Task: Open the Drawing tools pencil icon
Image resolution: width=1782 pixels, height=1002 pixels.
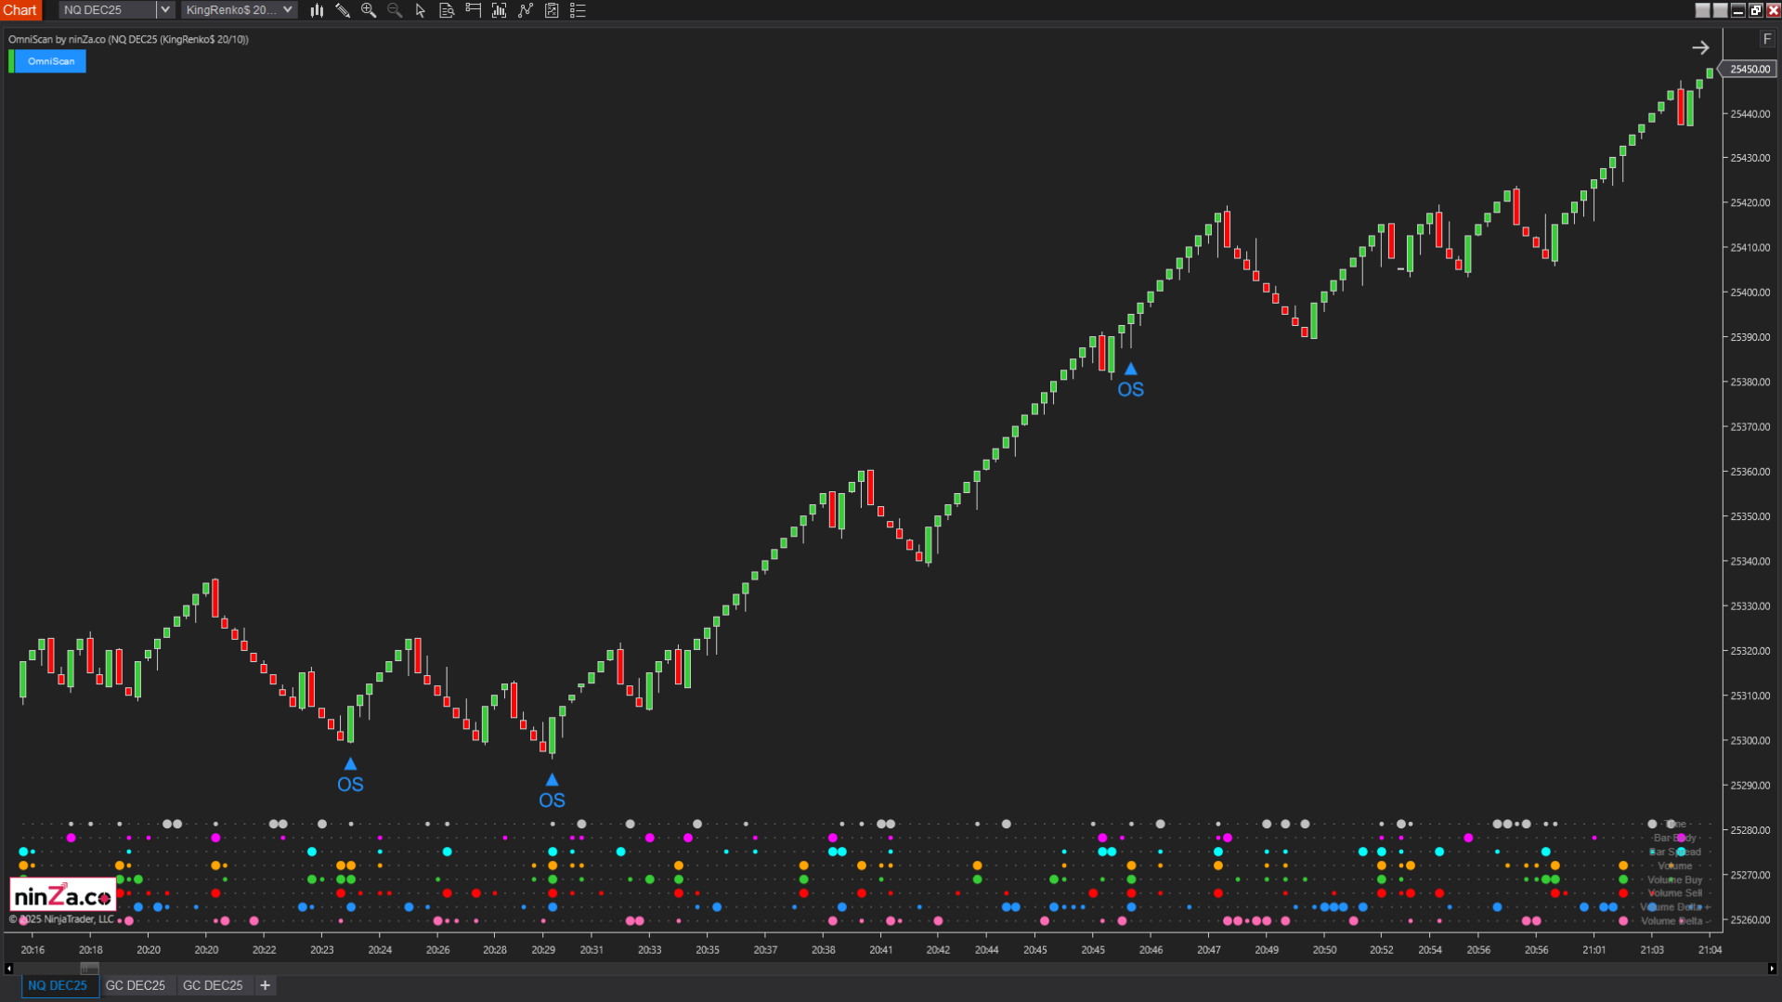Action: [342, 10]
